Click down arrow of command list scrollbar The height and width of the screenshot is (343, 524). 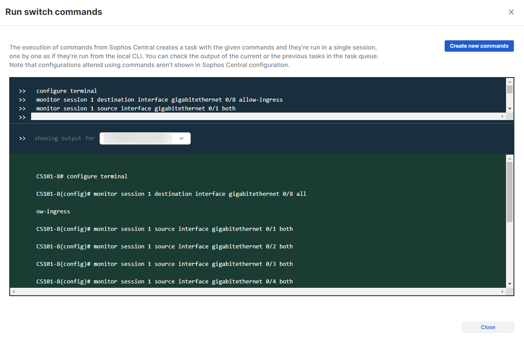click(510, 109)
